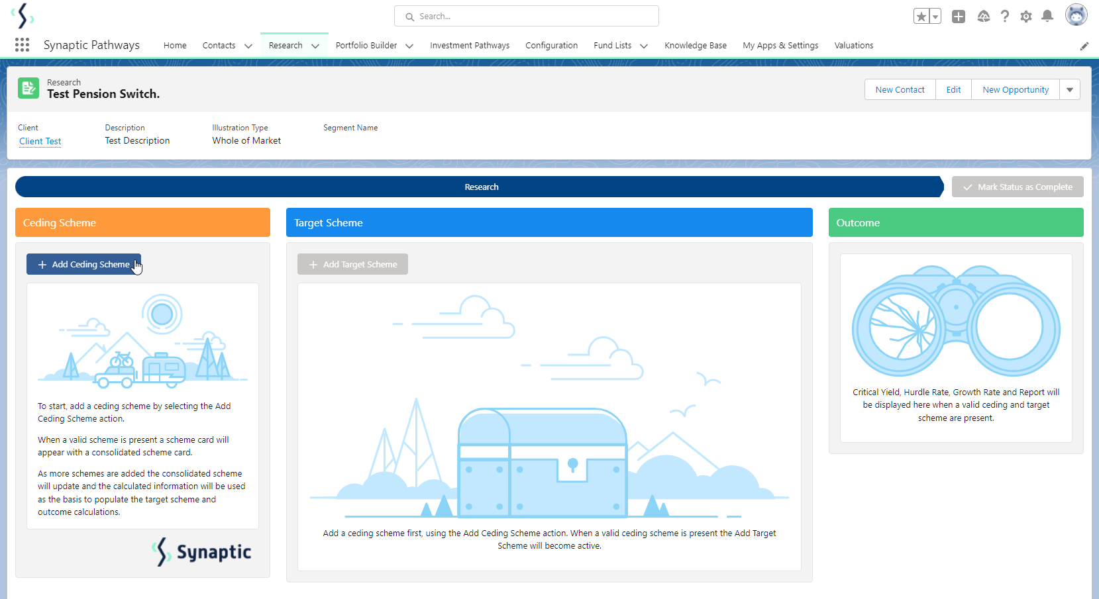This screenshot has height=599, width=1099.
Task: Click the "Test Description" value
Action: (x=137, y=141)
